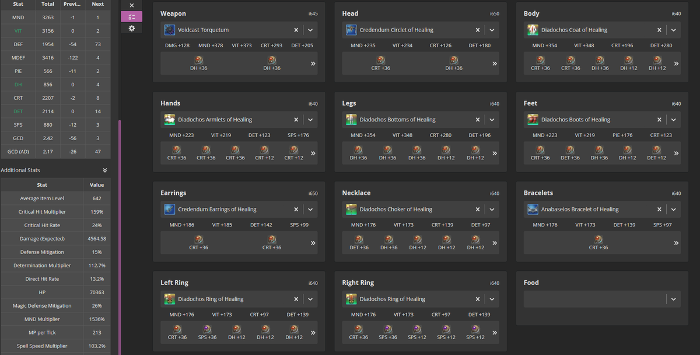
Task: Clear the Diadochos Choker necklace selection
Action: tap(478, 209)
